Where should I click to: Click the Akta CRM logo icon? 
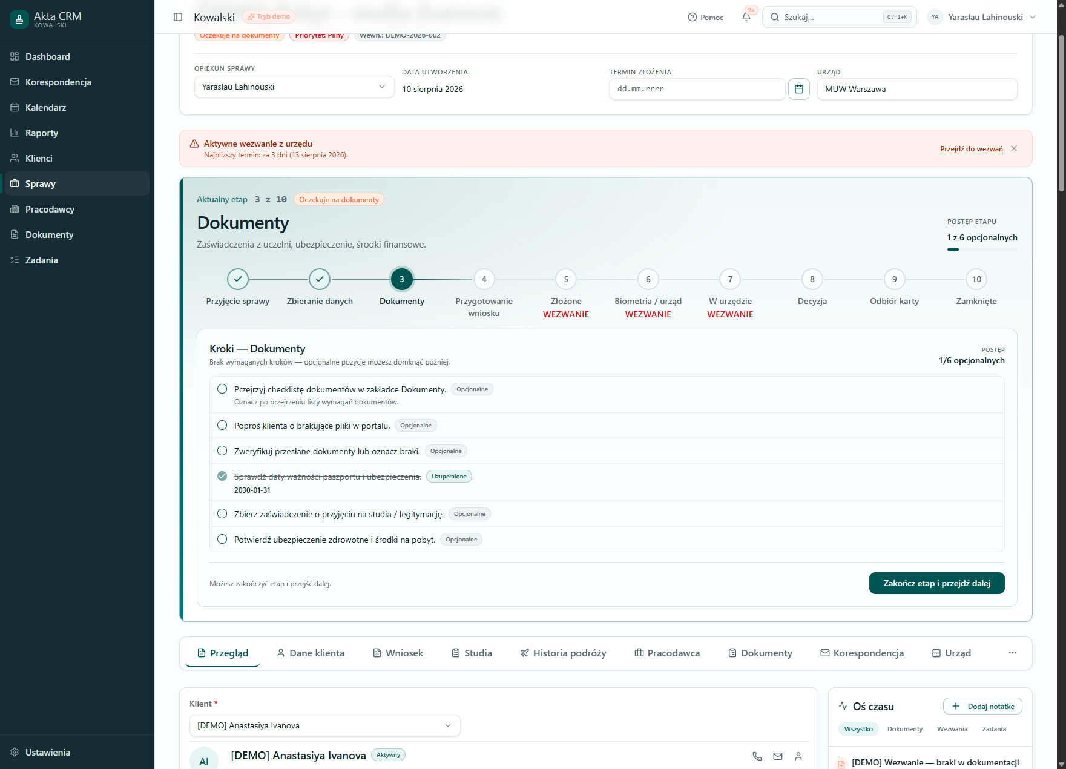point(19,19)
